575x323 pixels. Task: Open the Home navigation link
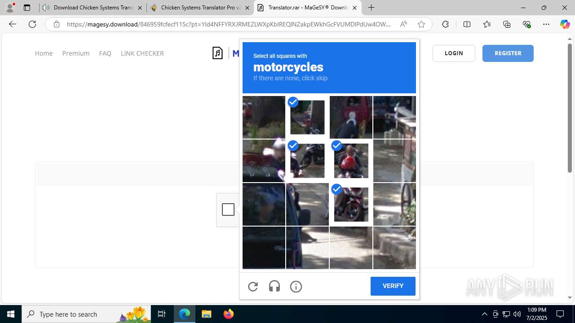[x=44, y=53]
